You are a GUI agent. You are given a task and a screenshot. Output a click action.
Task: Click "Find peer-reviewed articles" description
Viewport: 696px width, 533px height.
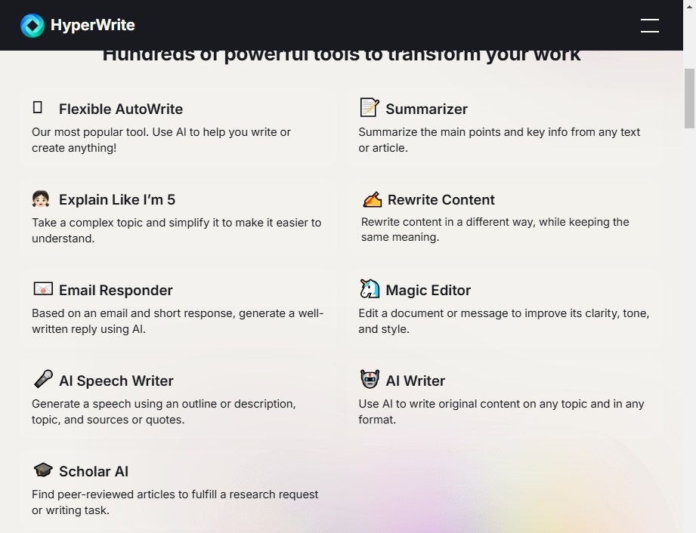point(175,502)
